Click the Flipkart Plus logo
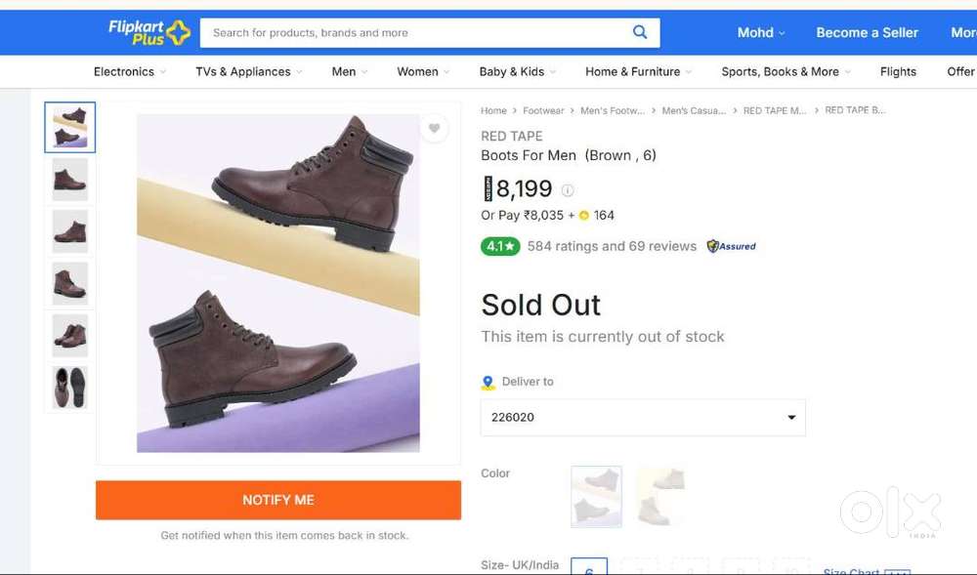 [149, 32]
